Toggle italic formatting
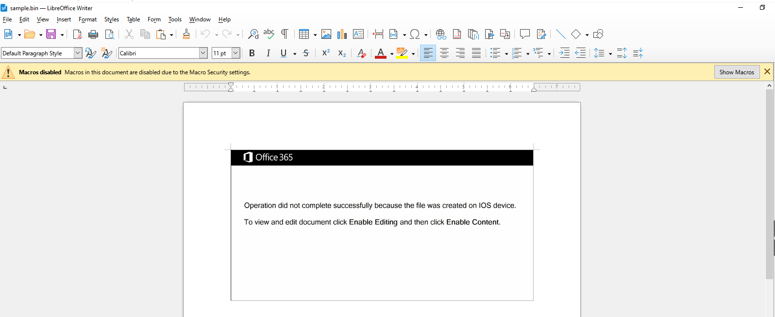The width and height of the screenshot is (775, 317). (x=268, y=53)
